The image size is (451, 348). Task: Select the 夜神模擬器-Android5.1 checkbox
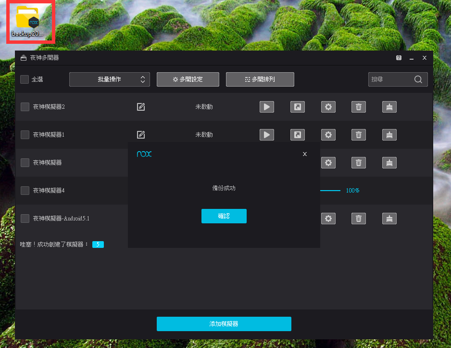[25, 219]
